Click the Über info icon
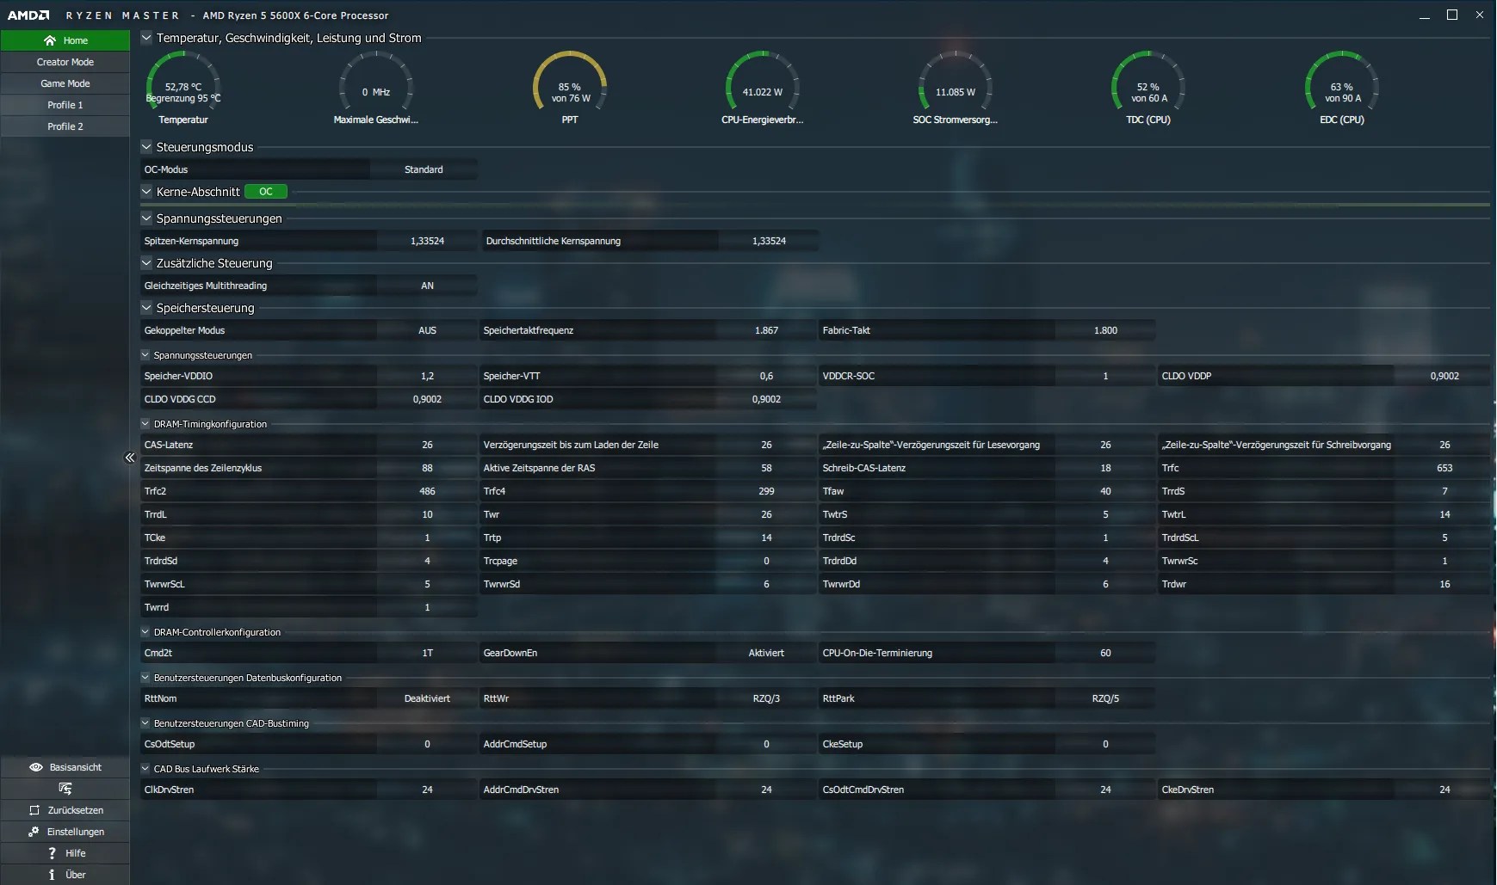The width and height of the screenshot is (1497, 885). 53,874
